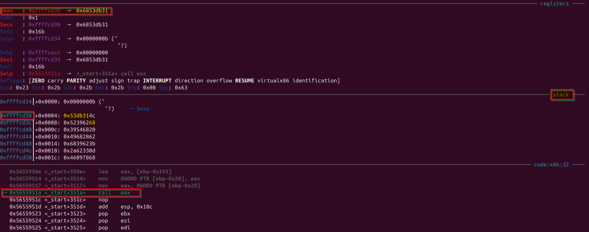This screenshot has width=589, height=232.
Task: Click the $esi register label
Action: 6,60
